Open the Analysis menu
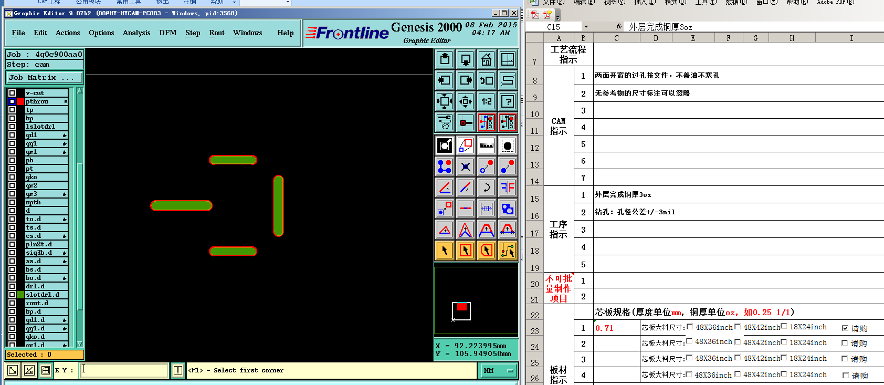Screen dimensions: 884x385 point(136,33)
